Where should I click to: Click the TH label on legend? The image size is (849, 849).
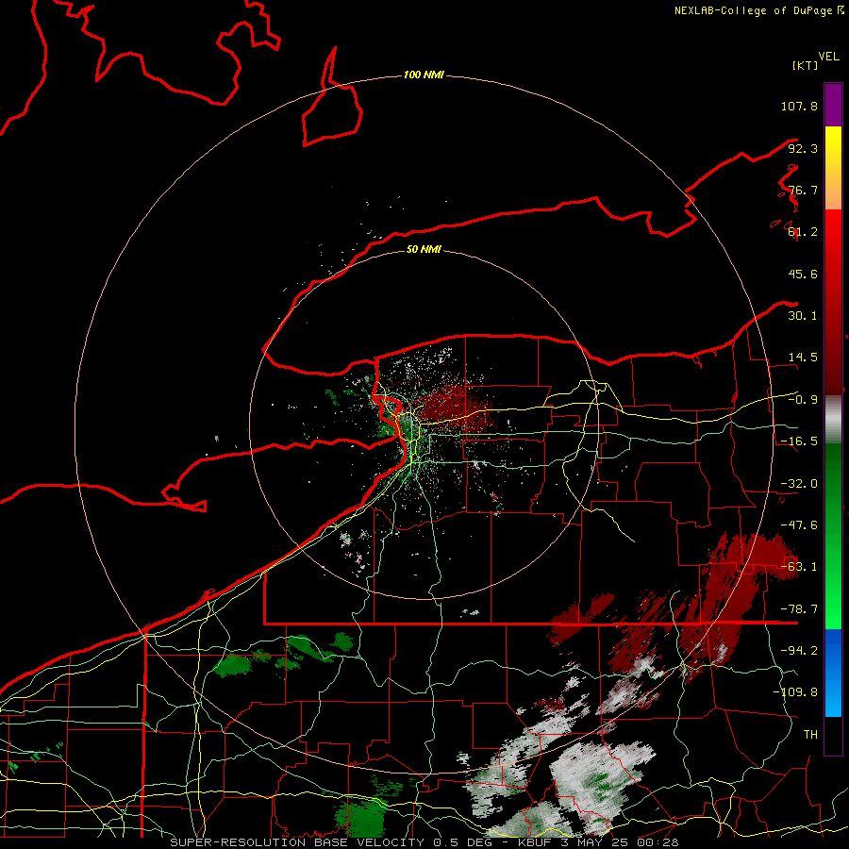tap(810, 735)
